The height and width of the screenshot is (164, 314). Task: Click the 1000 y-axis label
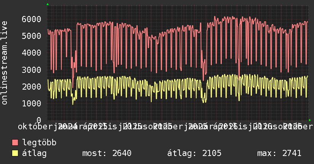click(x=32, y=103)
